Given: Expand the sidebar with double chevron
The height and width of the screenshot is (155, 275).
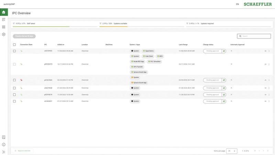Looking at the screenshot, I should point(4,152).
